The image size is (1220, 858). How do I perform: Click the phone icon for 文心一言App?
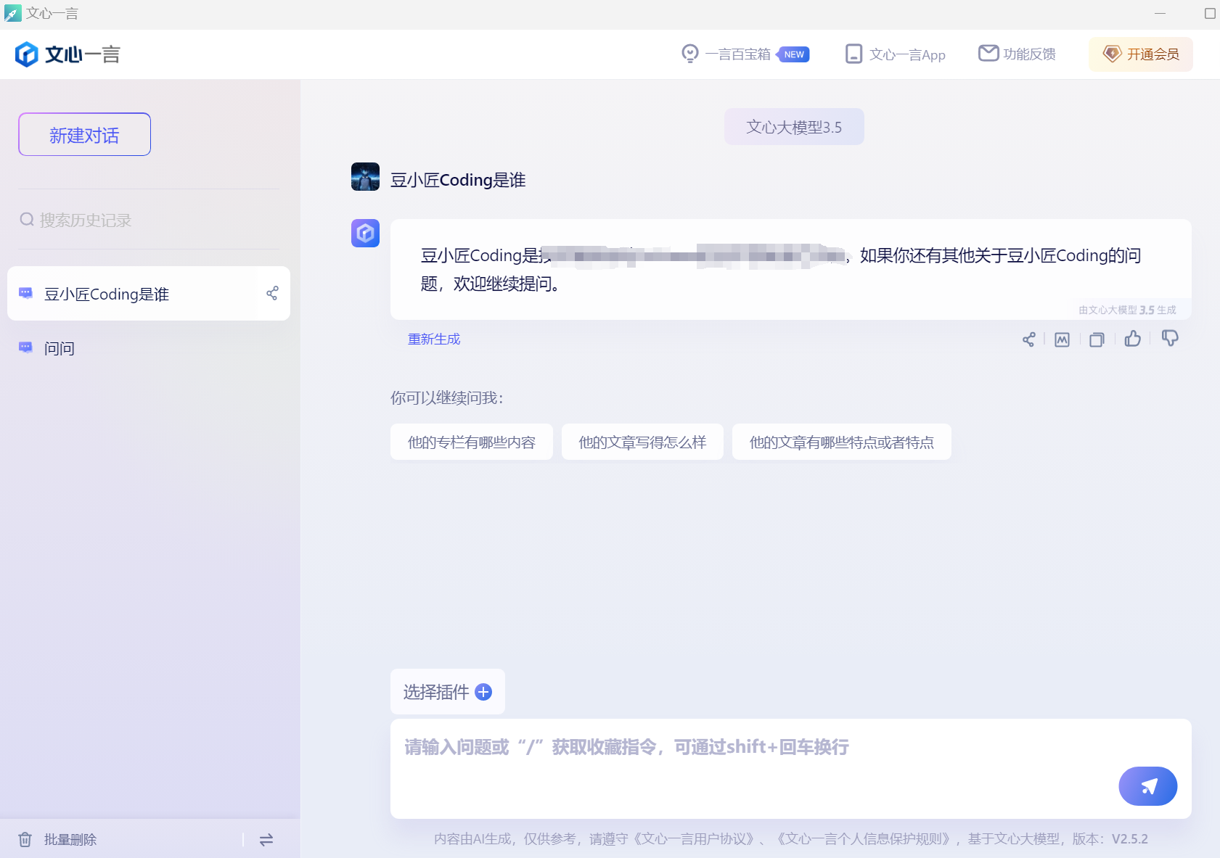tap(854, 54)
